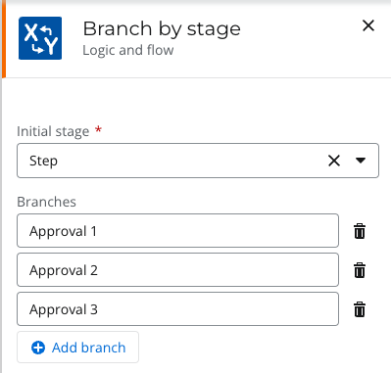Edit the Approval 2 branch name field

177,270
